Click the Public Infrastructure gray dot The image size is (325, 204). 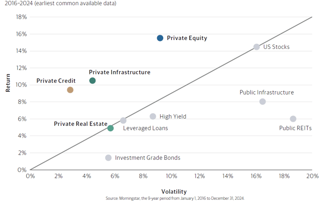click(262, 102)
